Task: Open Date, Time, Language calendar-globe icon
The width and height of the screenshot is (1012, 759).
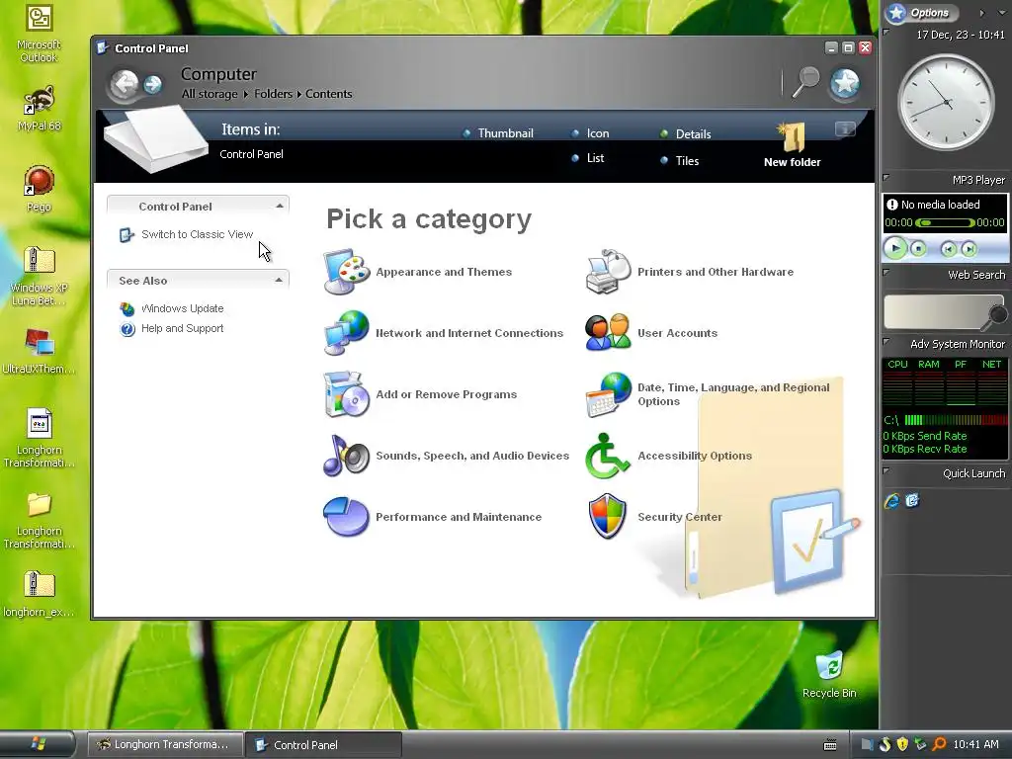Action: tap(608, 394)
